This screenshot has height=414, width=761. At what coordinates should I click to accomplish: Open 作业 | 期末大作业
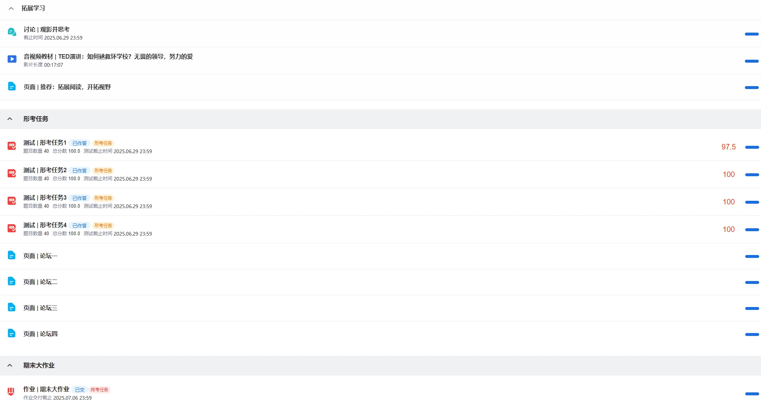tap(46, 389)
